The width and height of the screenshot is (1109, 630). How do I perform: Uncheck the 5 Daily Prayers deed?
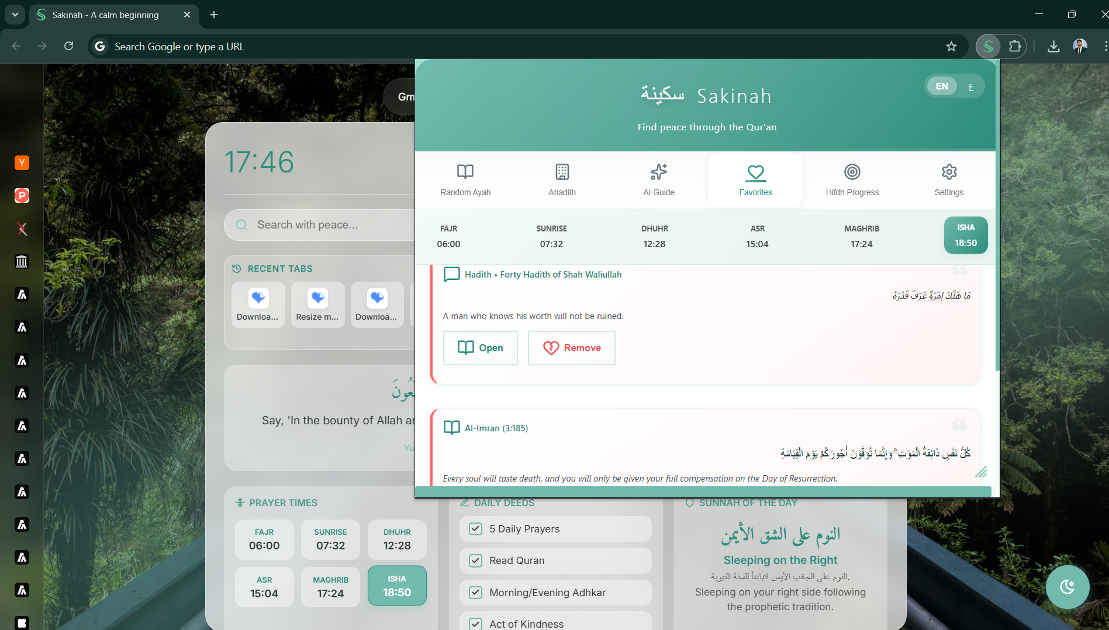475,528
